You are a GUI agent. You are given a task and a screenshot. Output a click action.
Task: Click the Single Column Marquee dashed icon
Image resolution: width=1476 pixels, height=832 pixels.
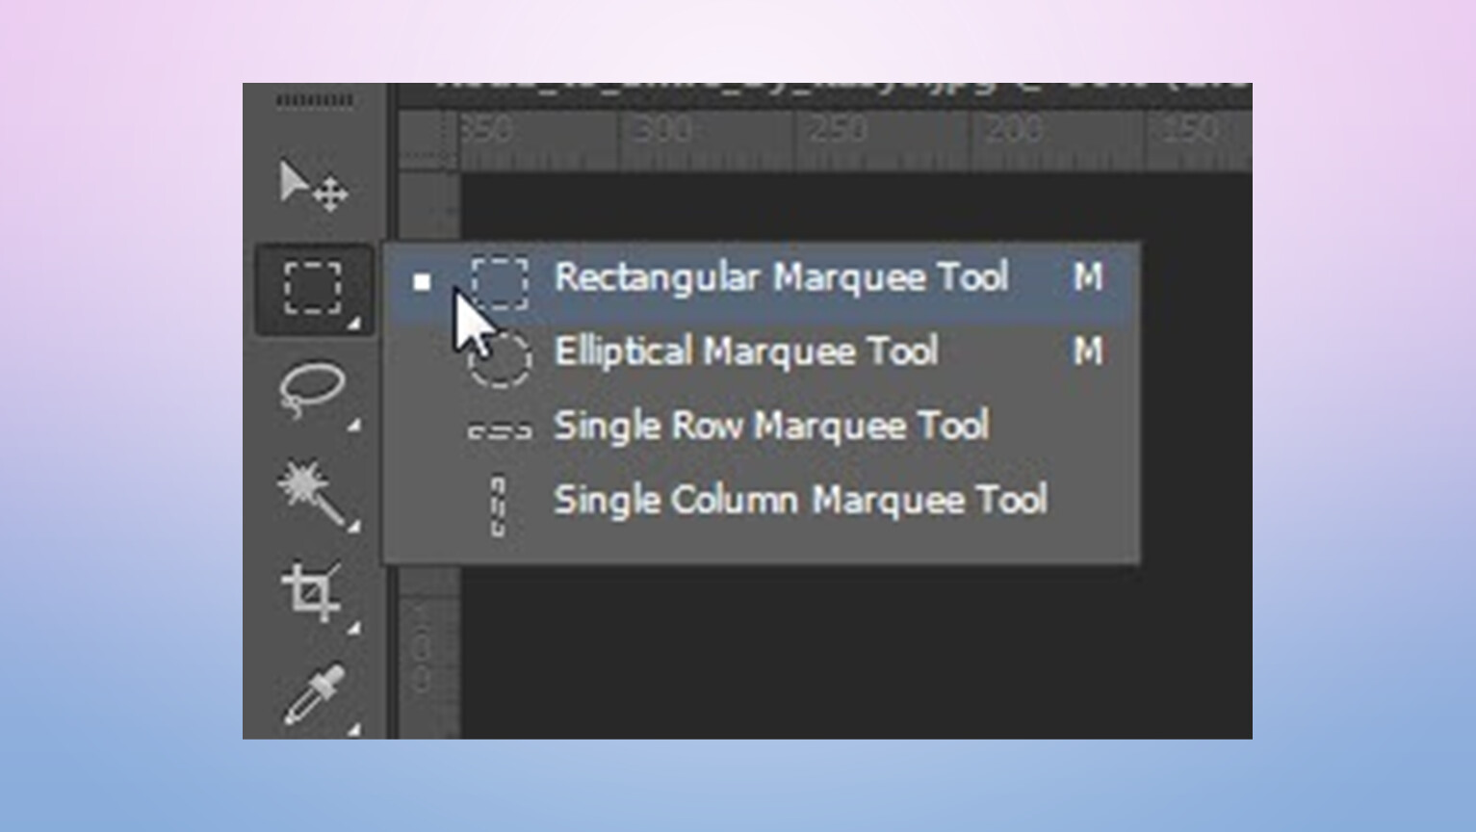pos(498,506)
